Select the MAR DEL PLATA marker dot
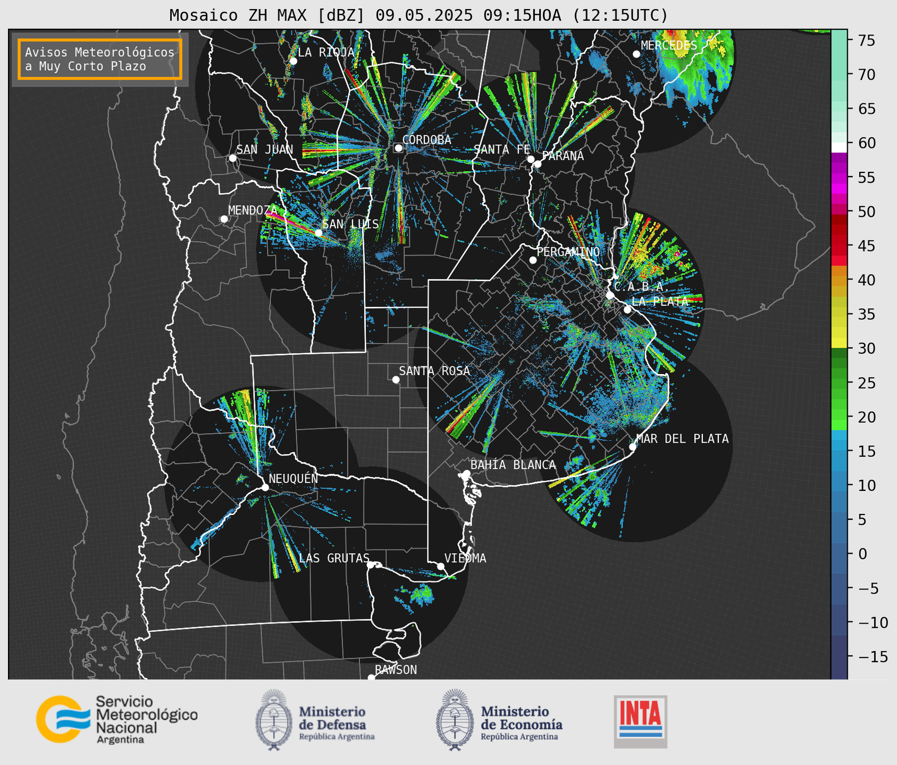This screenshot has height=765, width=897. pyautogui.click(x=632, y=447)
